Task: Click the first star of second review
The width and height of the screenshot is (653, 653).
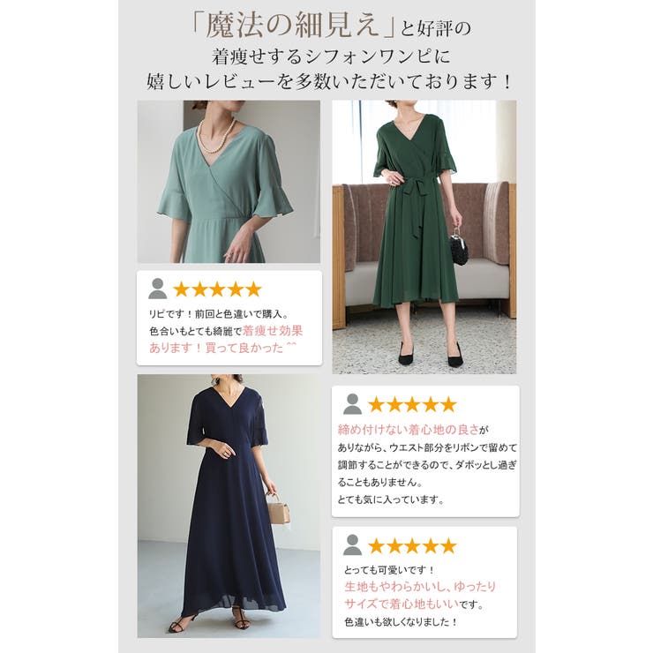Action: click(x=376, y=404)
